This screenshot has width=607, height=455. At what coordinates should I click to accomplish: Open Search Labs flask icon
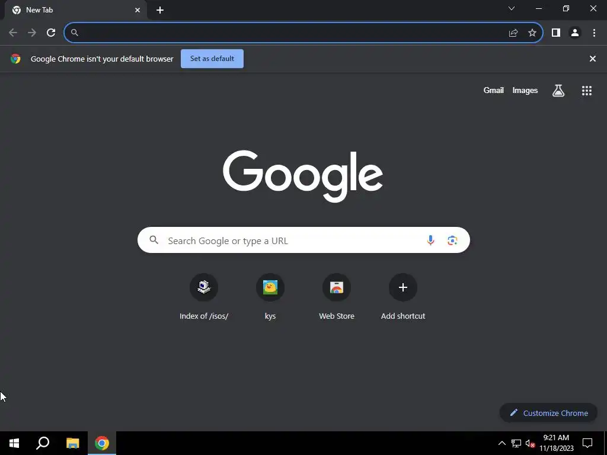point(558,91)
